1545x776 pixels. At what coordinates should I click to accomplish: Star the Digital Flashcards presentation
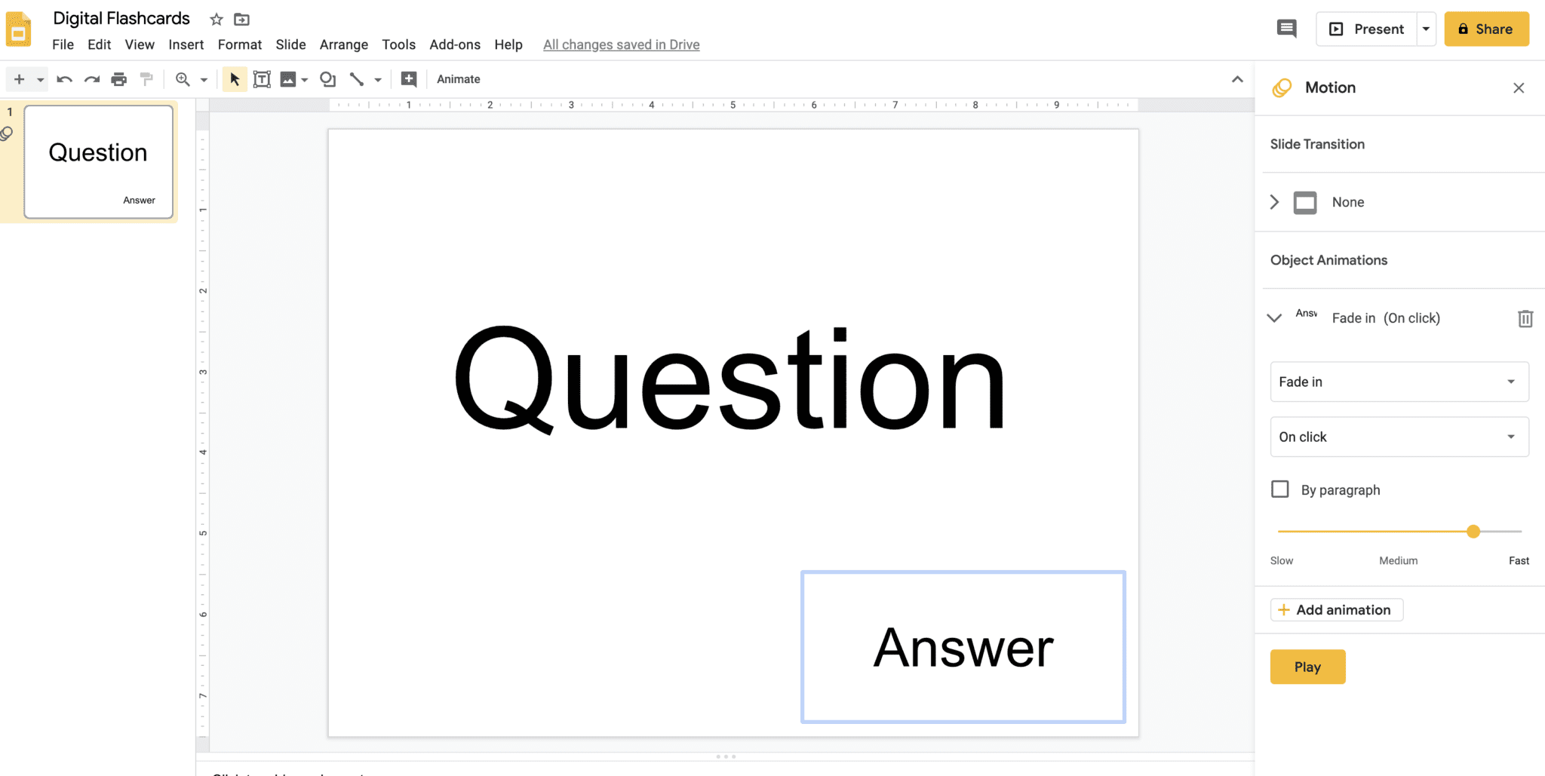[x=217, y=20]
